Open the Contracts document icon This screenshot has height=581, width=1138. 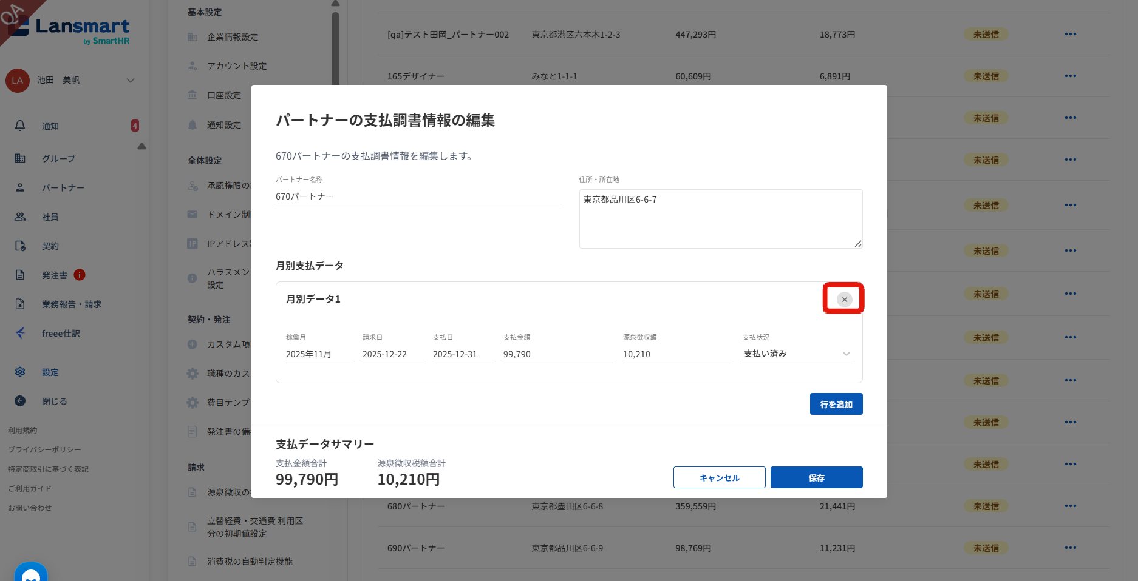(x=20, y=246)
